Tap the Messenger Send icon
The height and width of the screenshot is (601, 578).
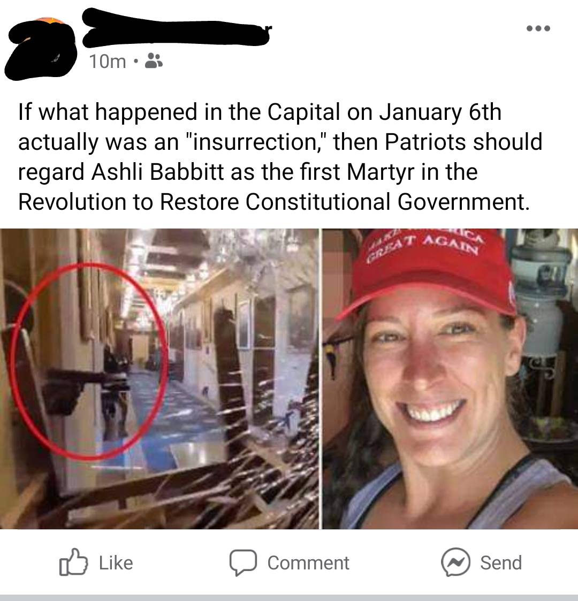pos(455,562)
